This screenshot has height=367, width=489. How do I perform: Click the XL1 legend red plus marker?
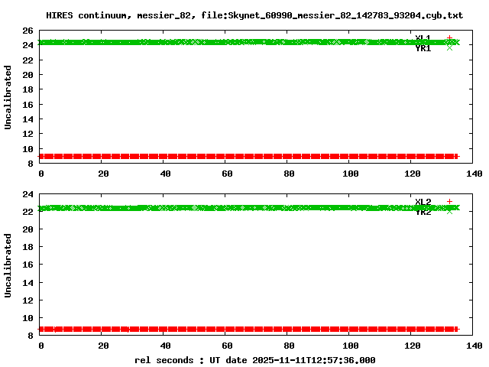click(x=449, y=37)
